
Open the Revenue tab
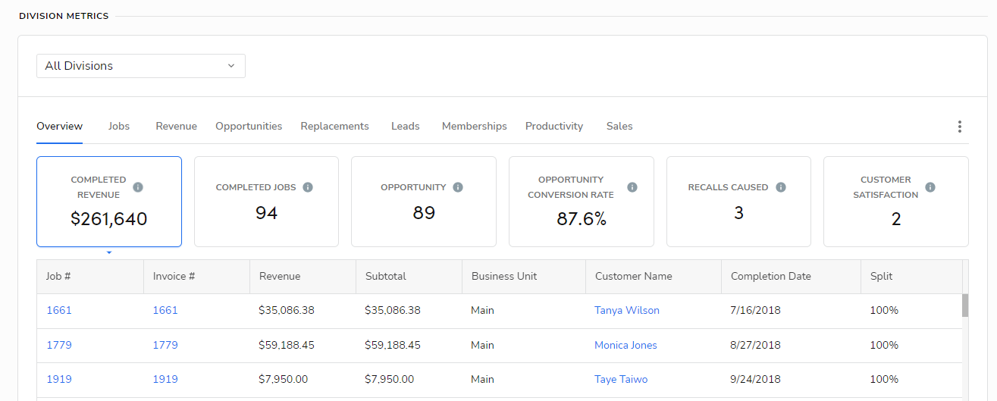[176, 127]
